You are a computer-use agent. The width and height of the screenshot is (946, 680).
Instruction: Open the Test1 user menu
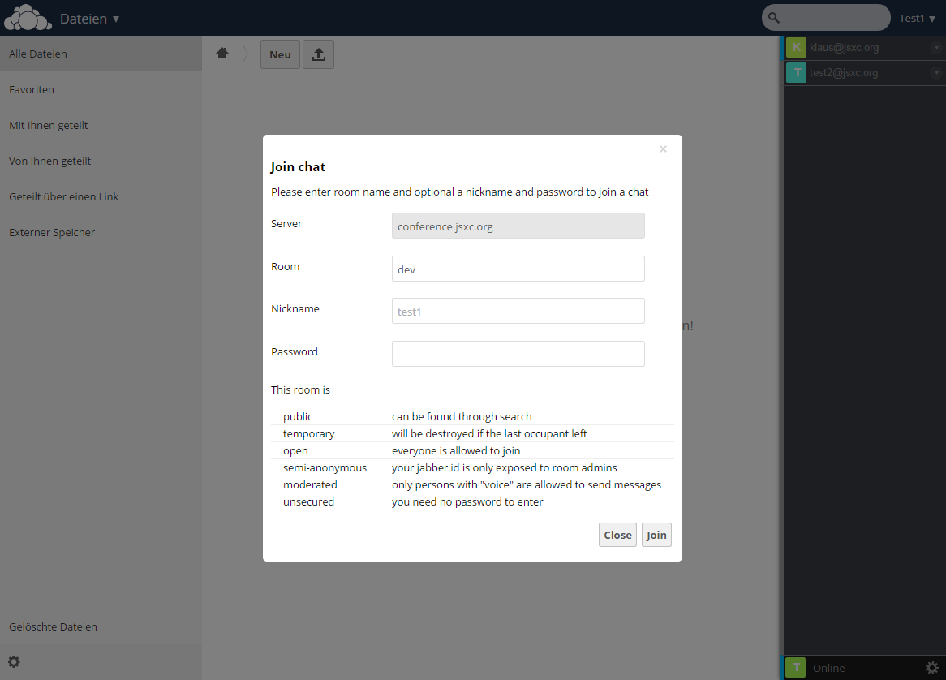click(917, 18)
